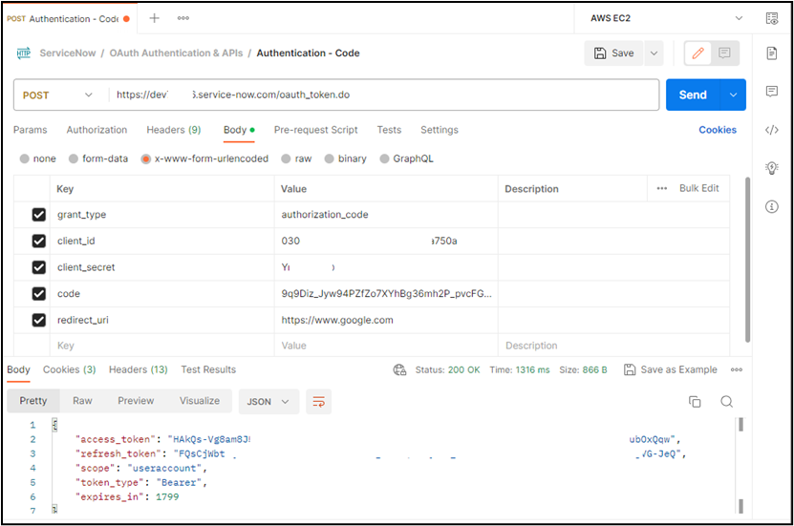
Task: Click the pencil edit mode icon
Action: [697, 53]
